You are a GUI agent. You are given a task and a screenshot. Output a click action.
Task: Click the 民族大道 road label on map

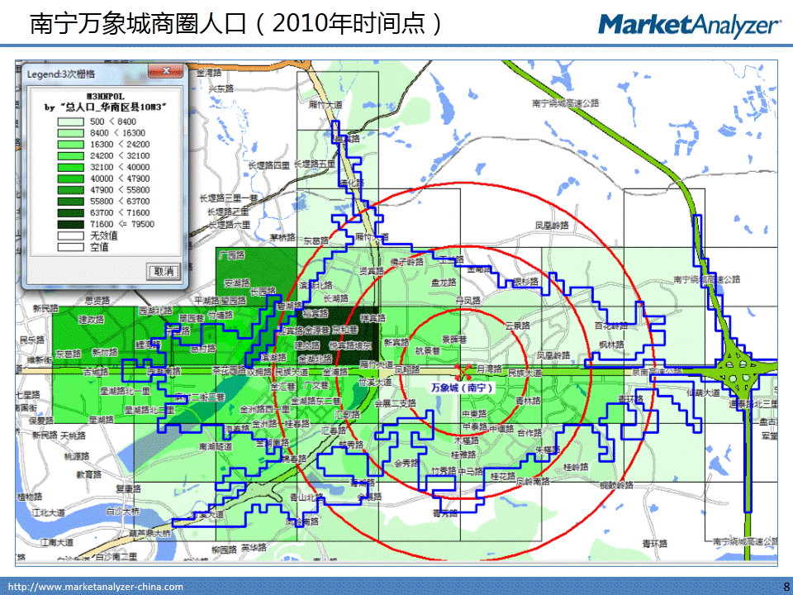[526, 374]
